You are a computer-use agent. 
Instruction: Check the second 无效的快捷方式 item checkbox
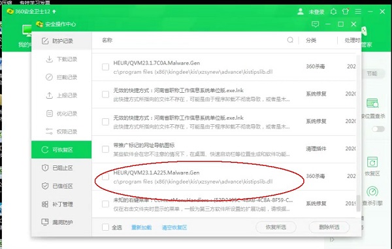[105, 122]
